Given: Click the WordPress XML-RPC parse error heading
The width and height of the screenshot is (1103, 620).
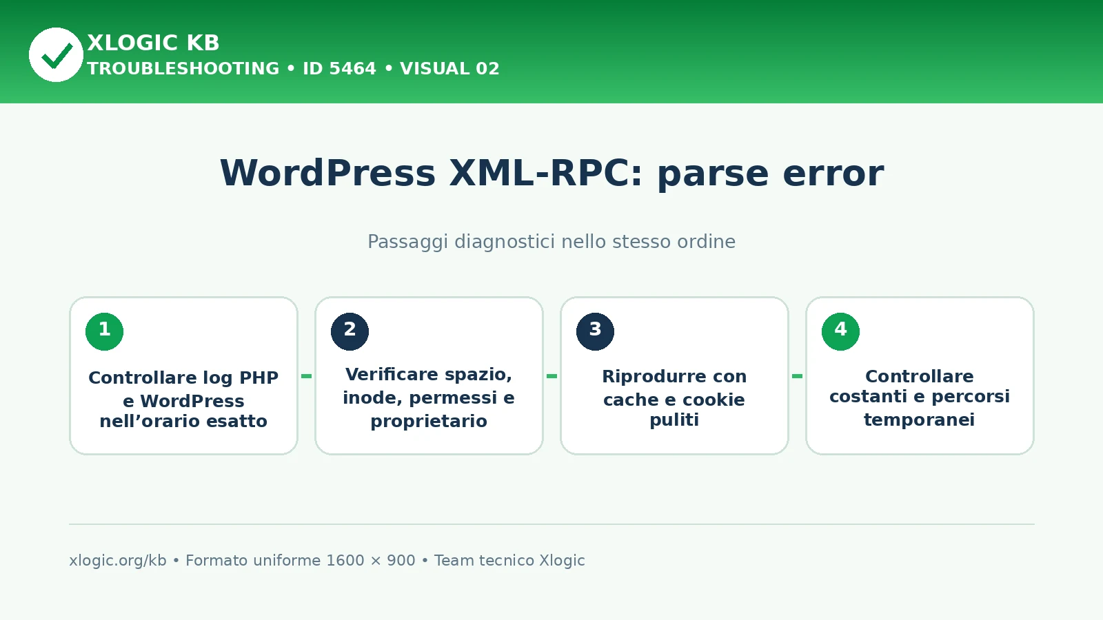Looking at the screenshot, I should [x=551, y=174].
